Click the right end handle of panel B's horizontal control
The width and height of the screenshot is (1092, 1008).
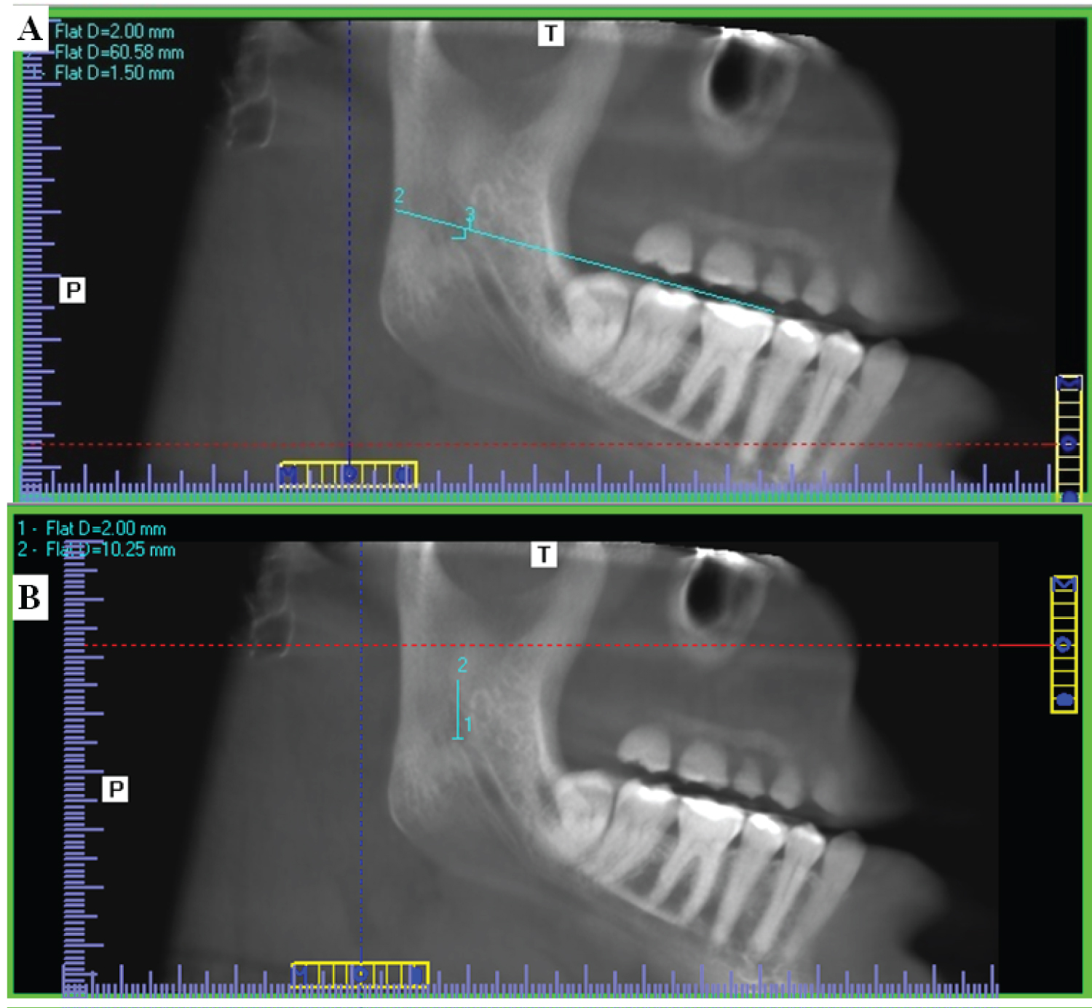click(416, 974)
